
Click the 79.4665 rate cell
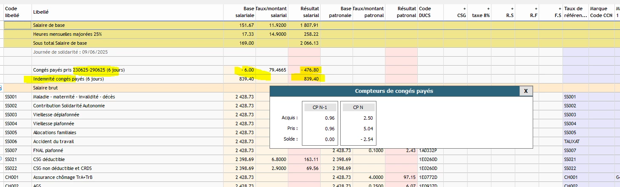[272, 70]
